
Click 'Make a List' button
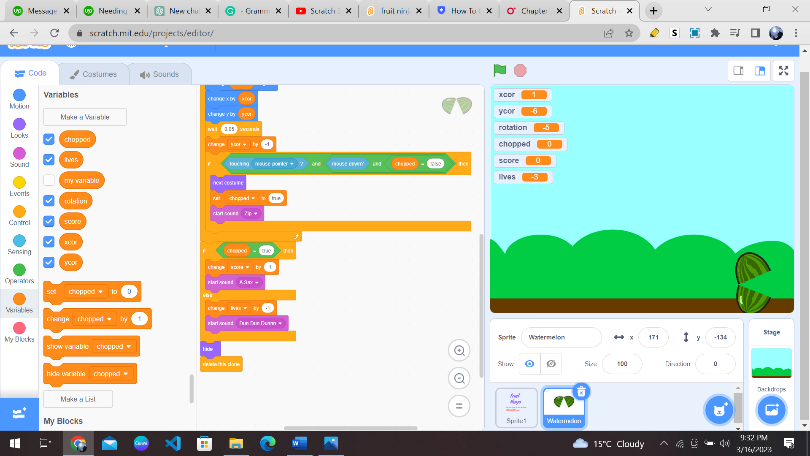[x=78, y=399]
